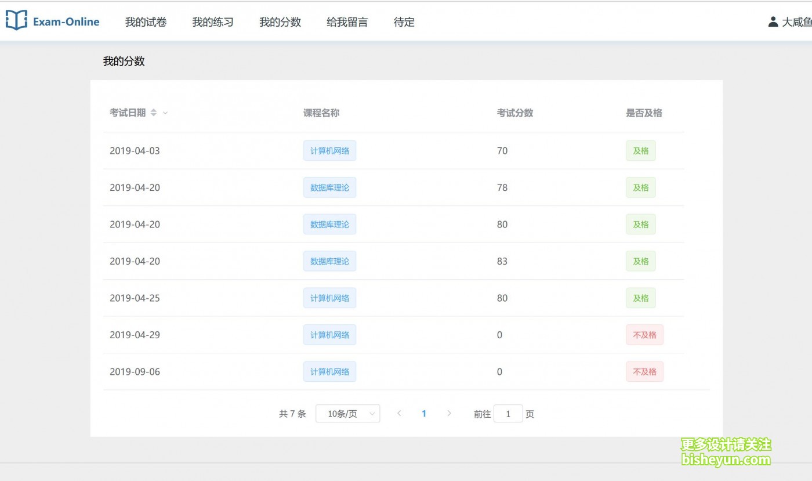Click the page jump input field
The height and width of the screenshot is (481, 812).
(508, 414)
